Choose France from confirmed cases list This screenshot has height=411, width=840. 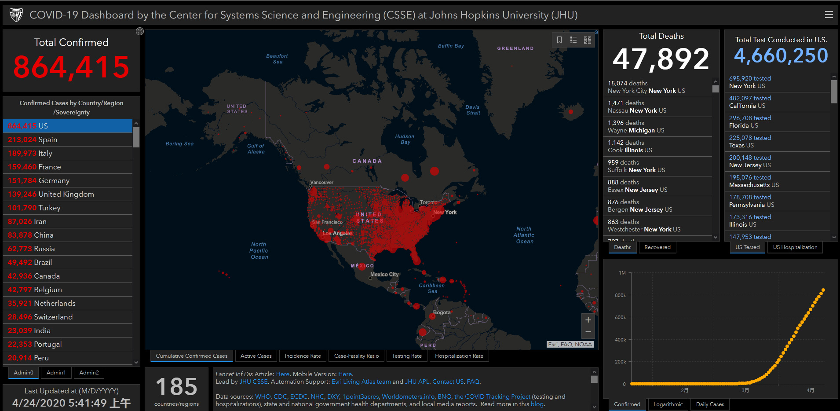pyautogui.click(x=68, y=167)
